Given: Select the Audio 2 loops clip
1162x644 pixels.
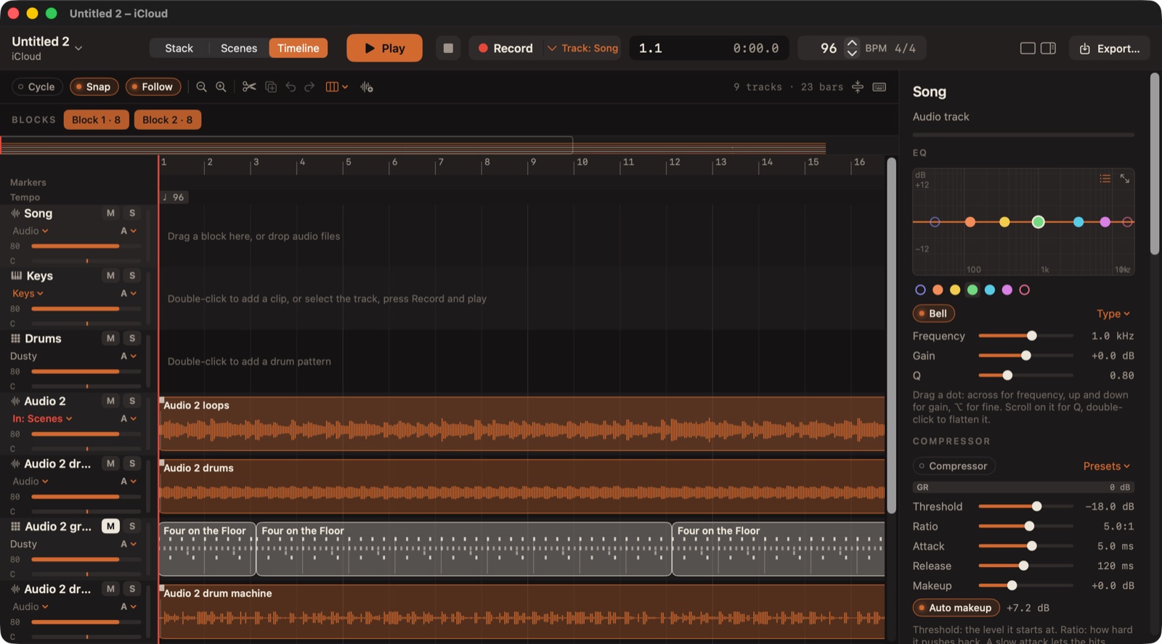Looking at the screenshot, I should pyautogui.click(x=521, y=424).
